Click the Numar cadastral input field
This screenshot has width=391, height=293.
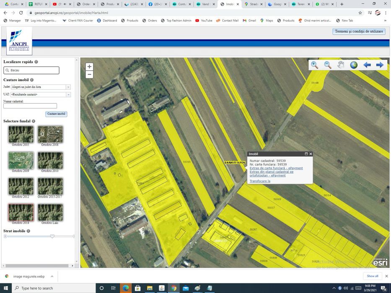pyautogui.click(x=30, y=106)
